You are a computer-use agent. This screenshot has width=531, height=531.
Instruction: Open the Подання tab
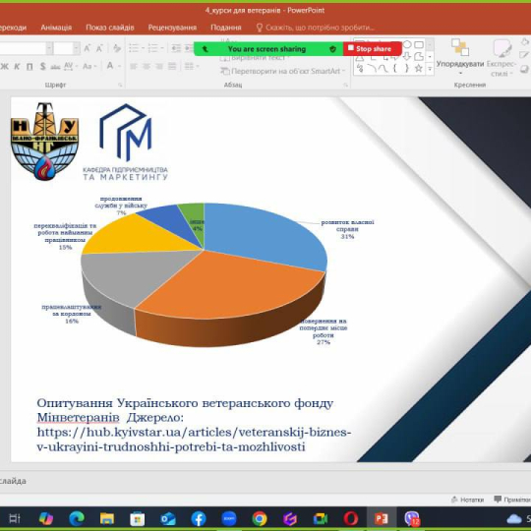226,28
